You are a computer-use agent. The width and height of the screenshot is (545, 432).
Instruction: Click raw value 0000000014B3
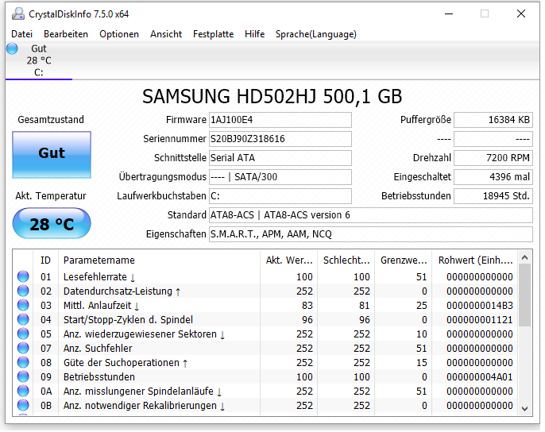[x=480, y=306]
